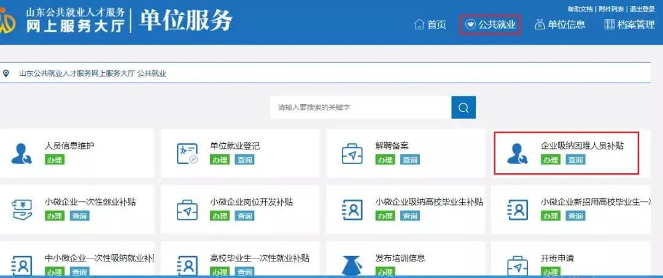Click the 解聘备案 briefcase icon
The image size is (663, 278).
click(352, 154)
